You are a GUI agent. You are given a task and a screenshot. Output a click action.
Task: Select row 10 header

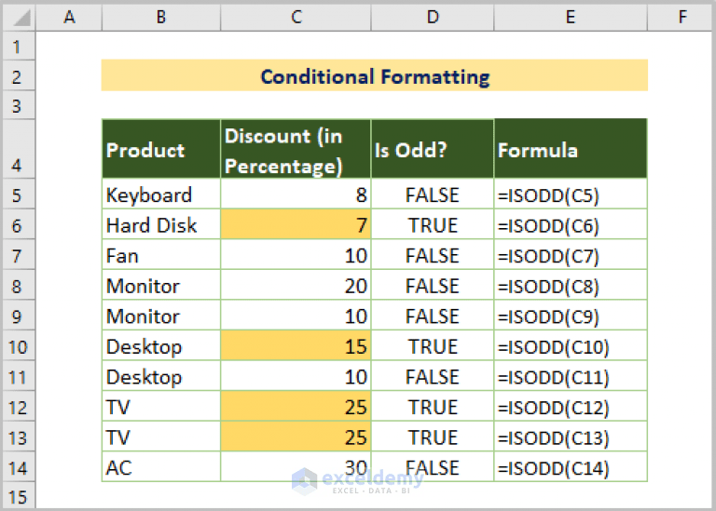19,346
